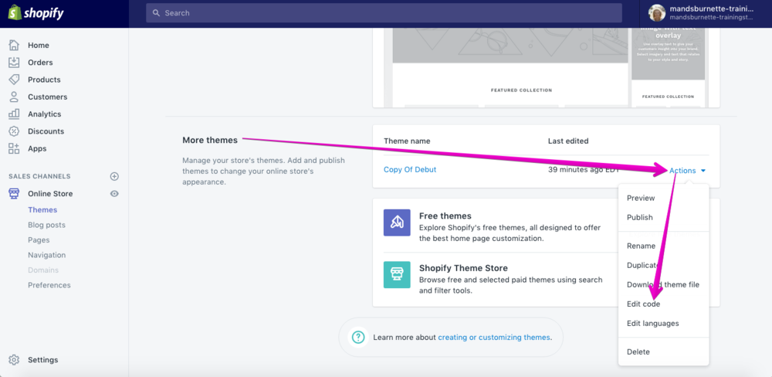Open the Discounts page
Screen dimensions: 772x377
pos(46,131)
